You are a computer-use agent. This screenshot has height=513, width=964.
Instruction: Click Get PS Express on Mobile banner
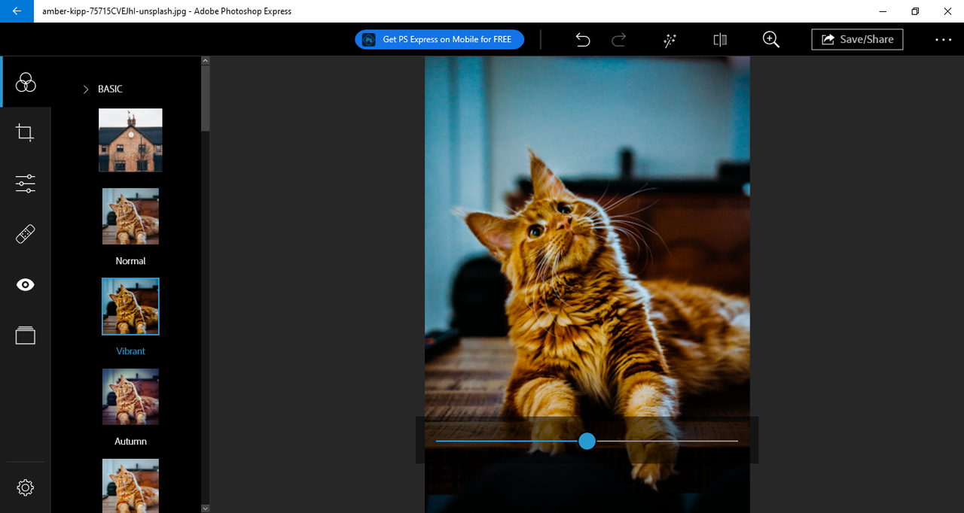click(439, 39)
